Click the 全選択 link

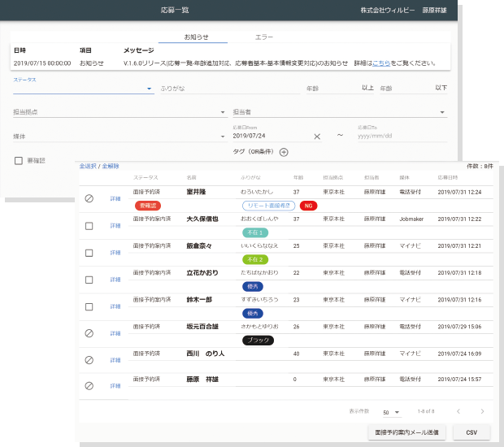click(x=87, y=166)
